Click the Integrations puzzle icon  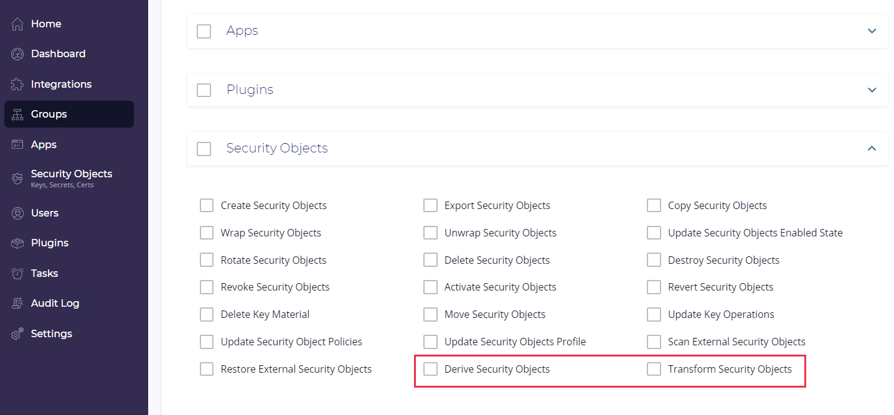[x=17, y=84]
